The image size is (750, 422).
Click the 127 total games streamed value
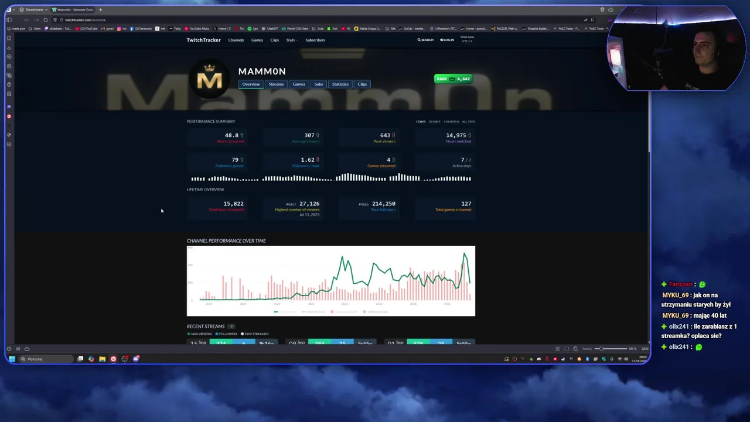pos(466,203)
